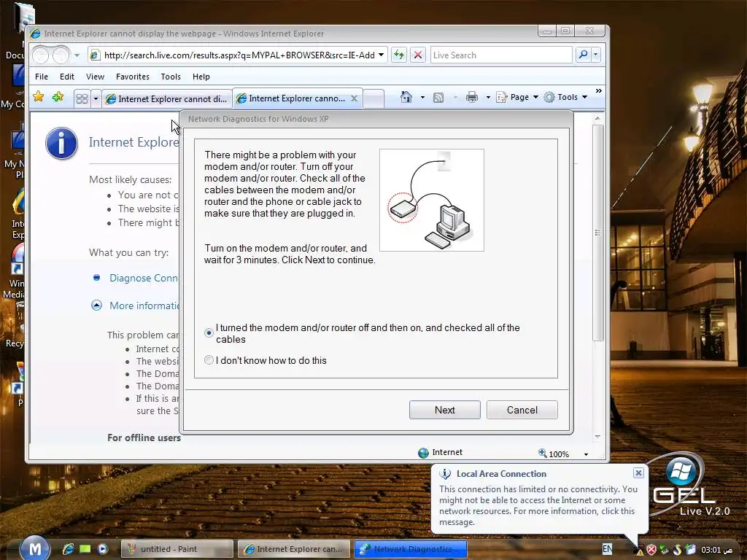This screenshot has width=747, height=560.
Task: Open the Favorites menu
Action: click(x=133, y=77)
